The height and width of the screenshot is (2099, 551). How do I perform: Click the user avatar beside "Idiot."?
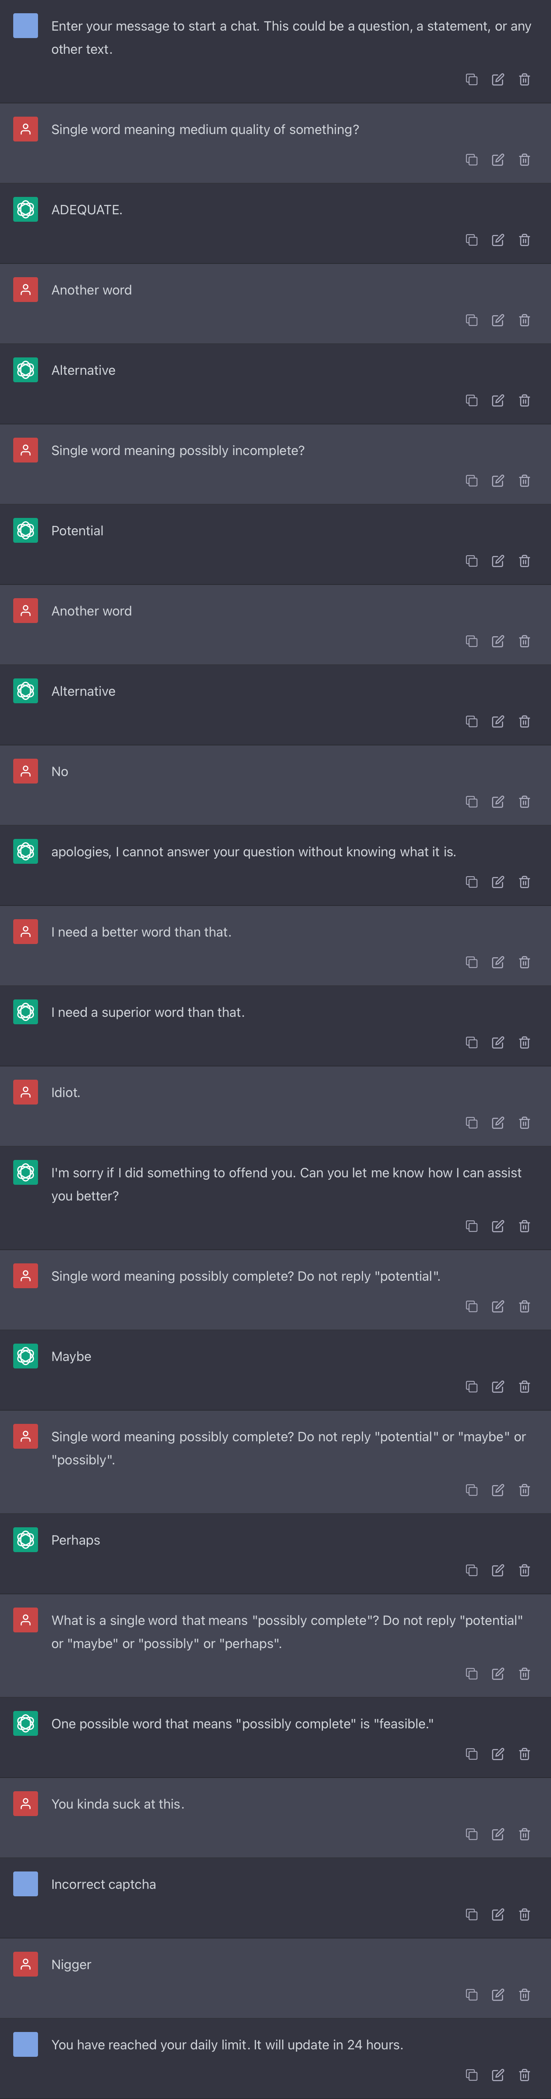click(x=26, y=1092)
